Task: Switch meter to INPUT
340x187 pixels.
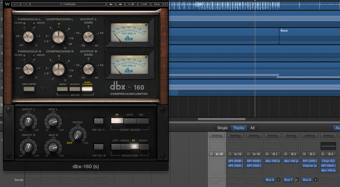Action: (62, 89)
